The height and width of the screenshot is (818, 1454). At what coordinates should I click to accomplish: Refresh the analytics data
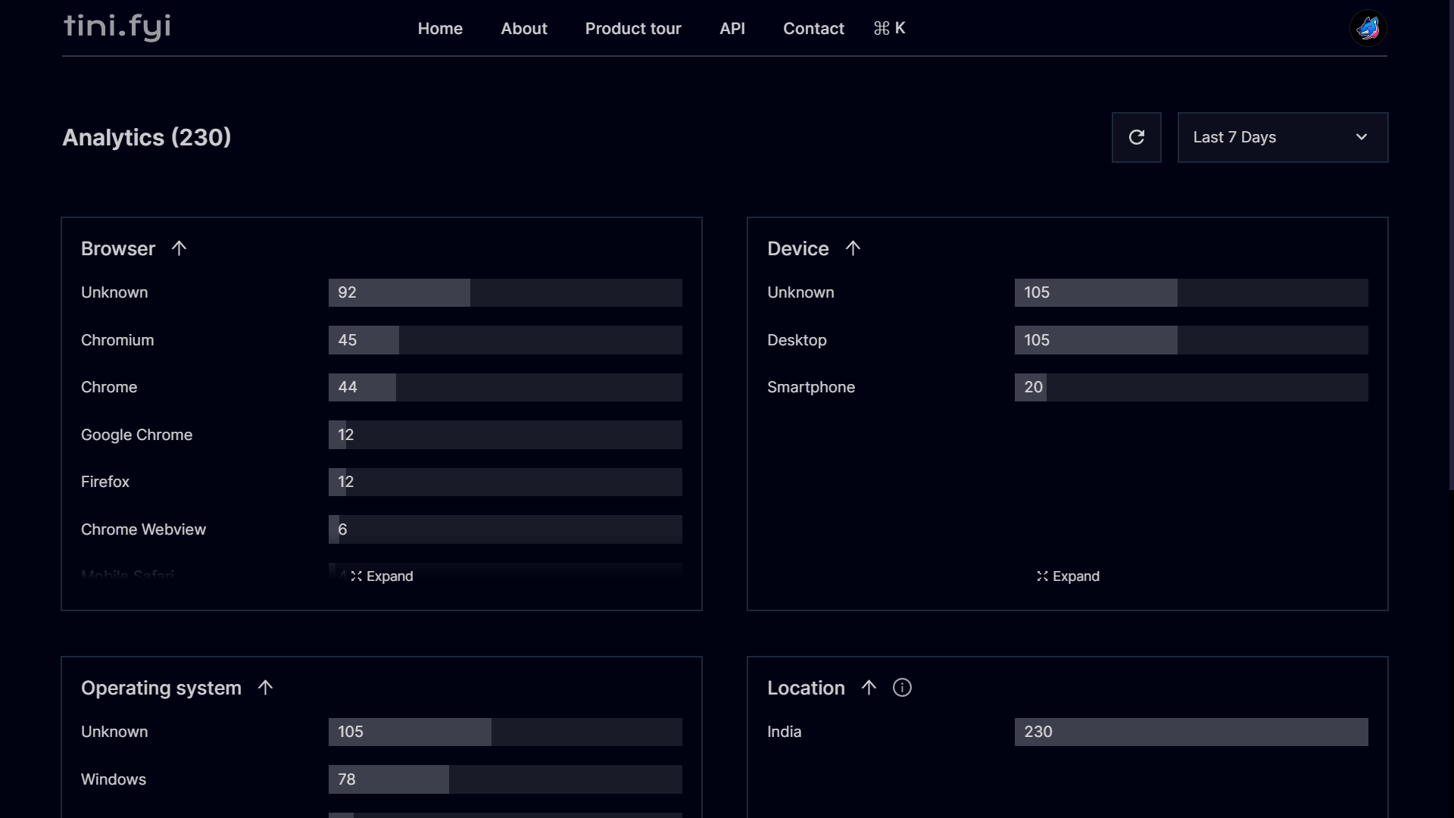1136,137
